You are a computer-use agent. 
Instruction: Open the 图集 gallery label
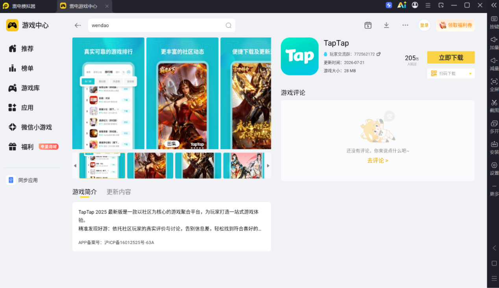172,144
